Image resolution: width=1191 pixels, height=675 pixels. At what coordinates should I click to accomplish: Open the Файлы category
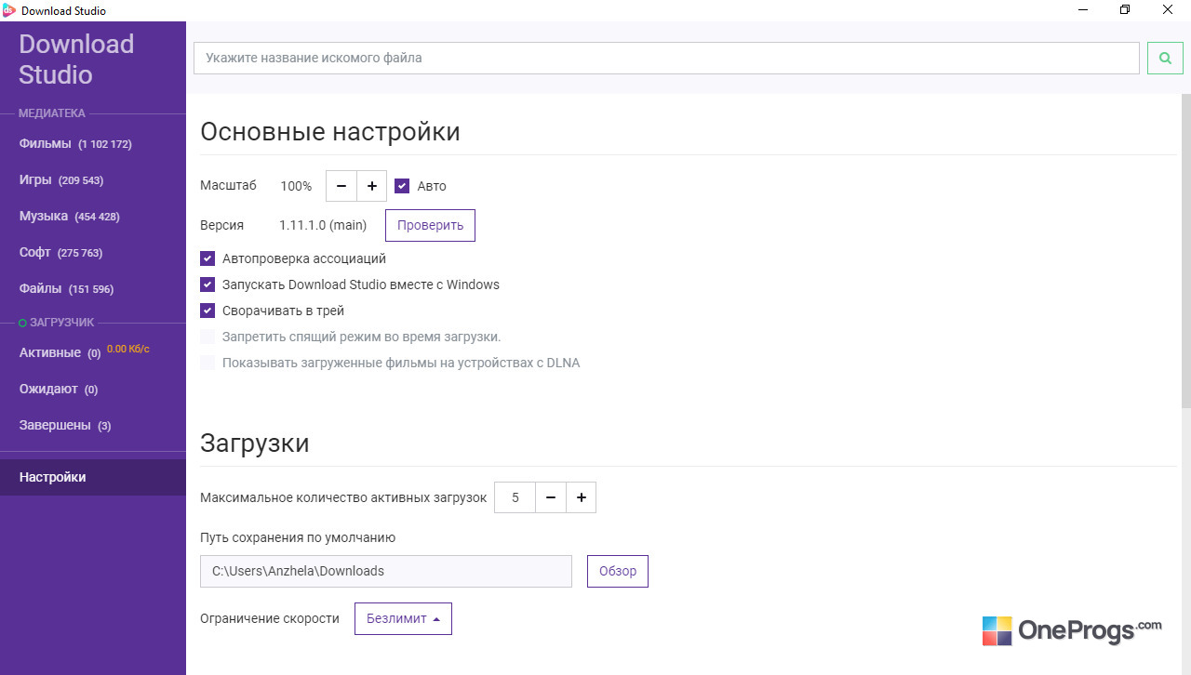coord(93,289)
